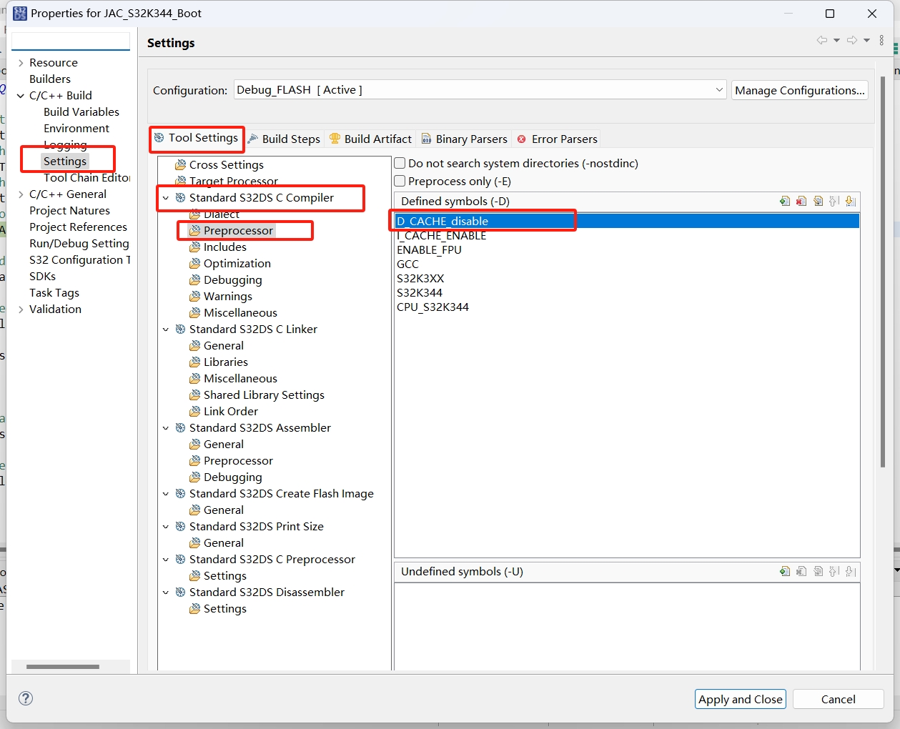Click the Build Steps tab key icon
The height and width of the screenshot is (729, 900).
point(253,139)
